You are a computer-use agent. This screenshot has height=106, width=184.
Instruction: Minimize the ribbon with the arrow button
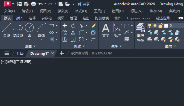point(181,18)
